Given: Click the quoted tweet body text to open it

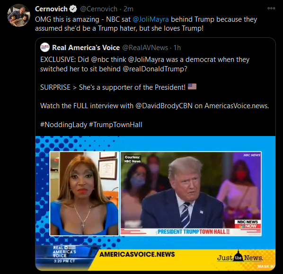Looking at the screenshot, I should (154, 92).
